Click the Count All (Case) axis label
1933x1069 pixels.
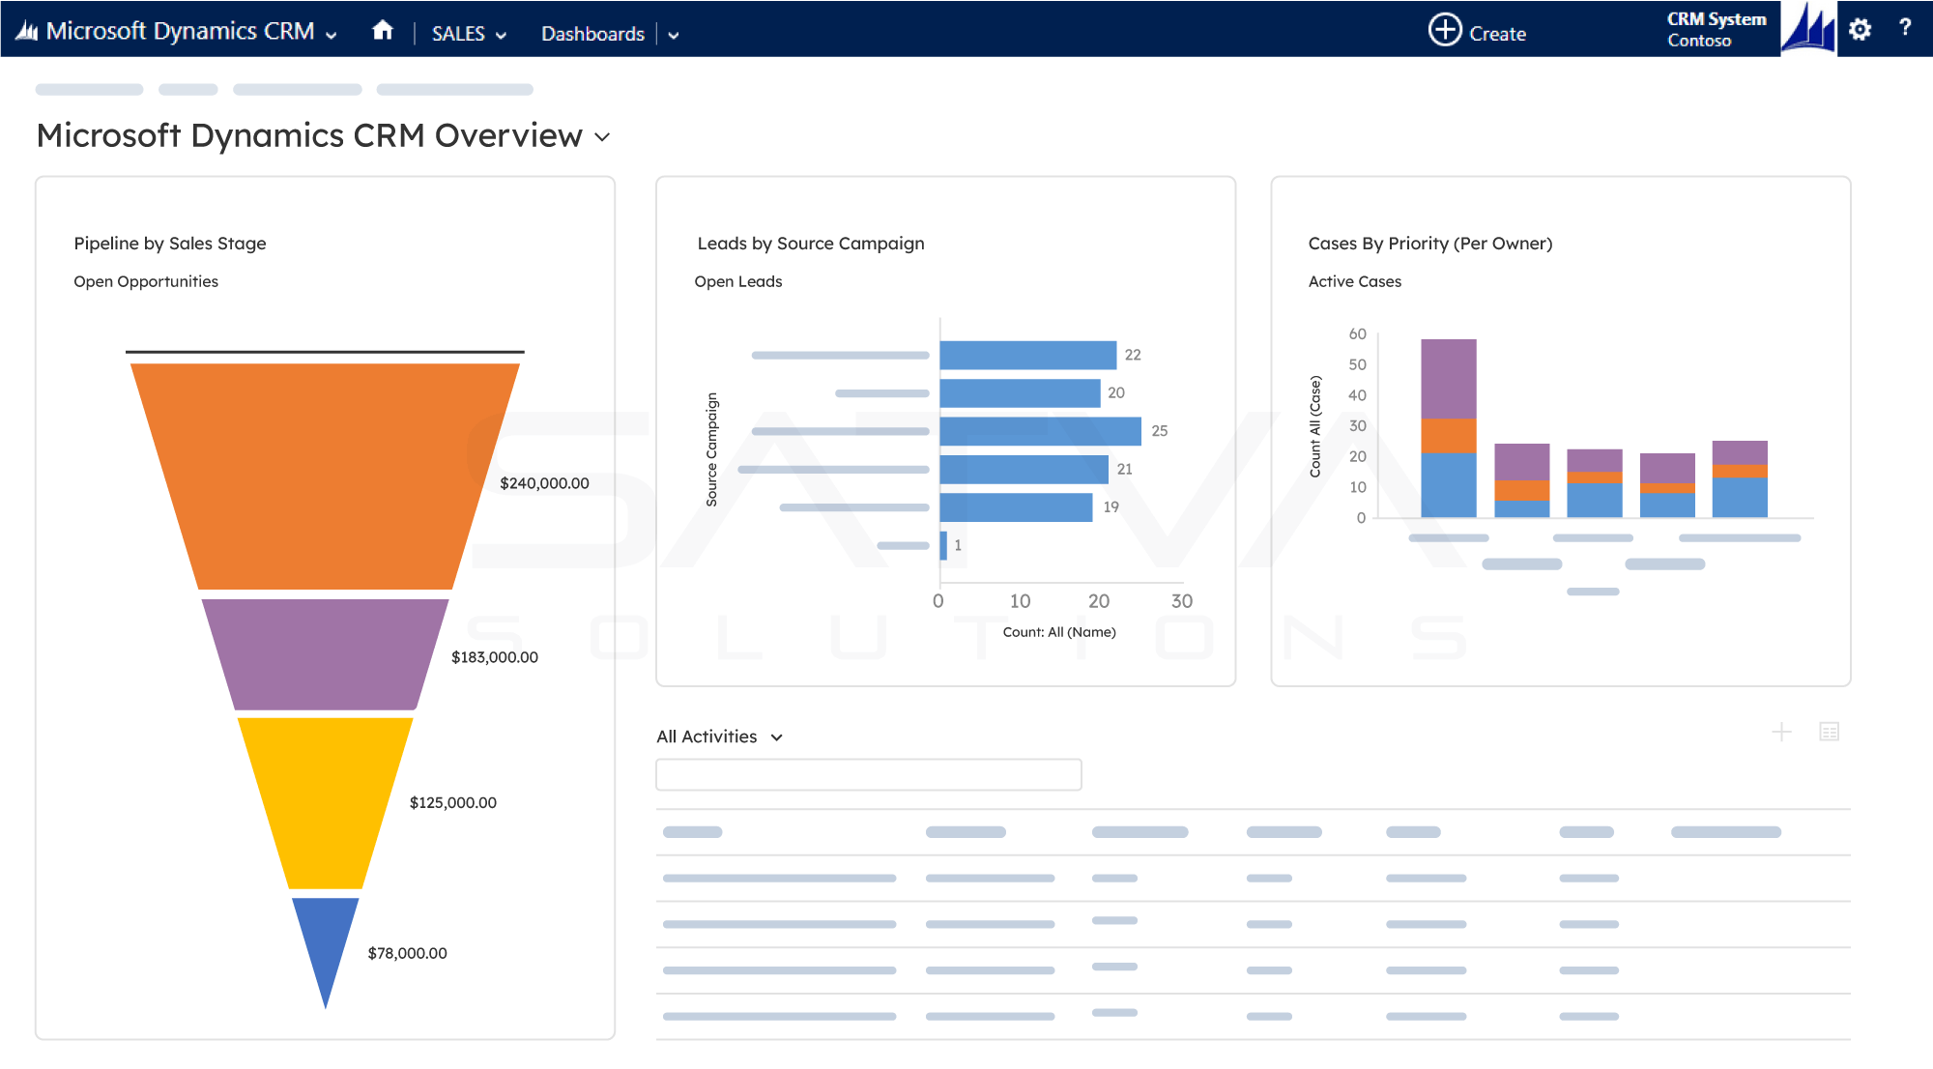[x=1315, y=426]
